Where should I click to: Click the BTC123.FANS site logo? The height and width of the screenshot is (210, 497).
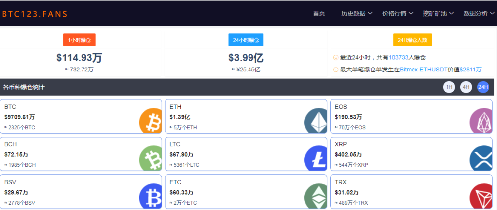(x=35, y=14)
